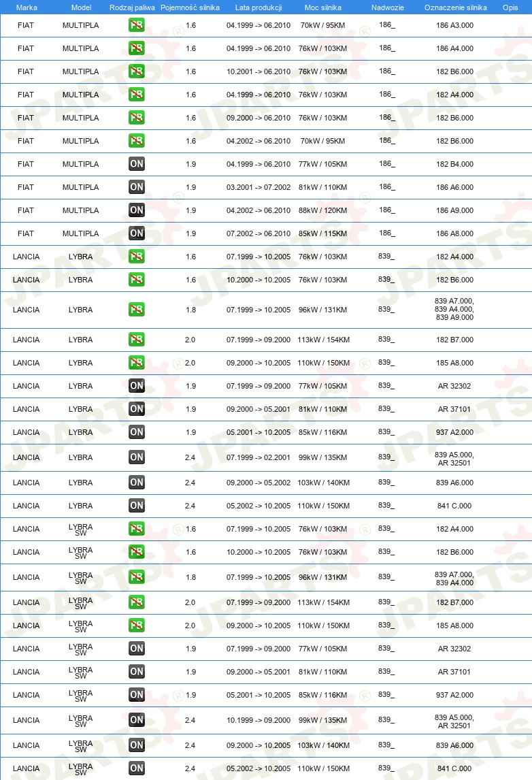Click the 'Lata produkcji' column header

tap(259, 7)
